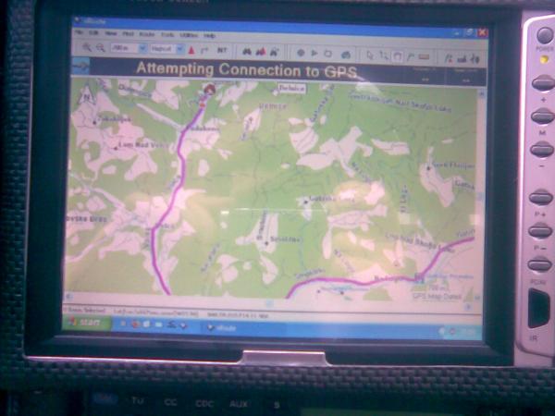Click the NT toolbar button
The width and height of the screenshot is (555, 416).
pos(222,49)
